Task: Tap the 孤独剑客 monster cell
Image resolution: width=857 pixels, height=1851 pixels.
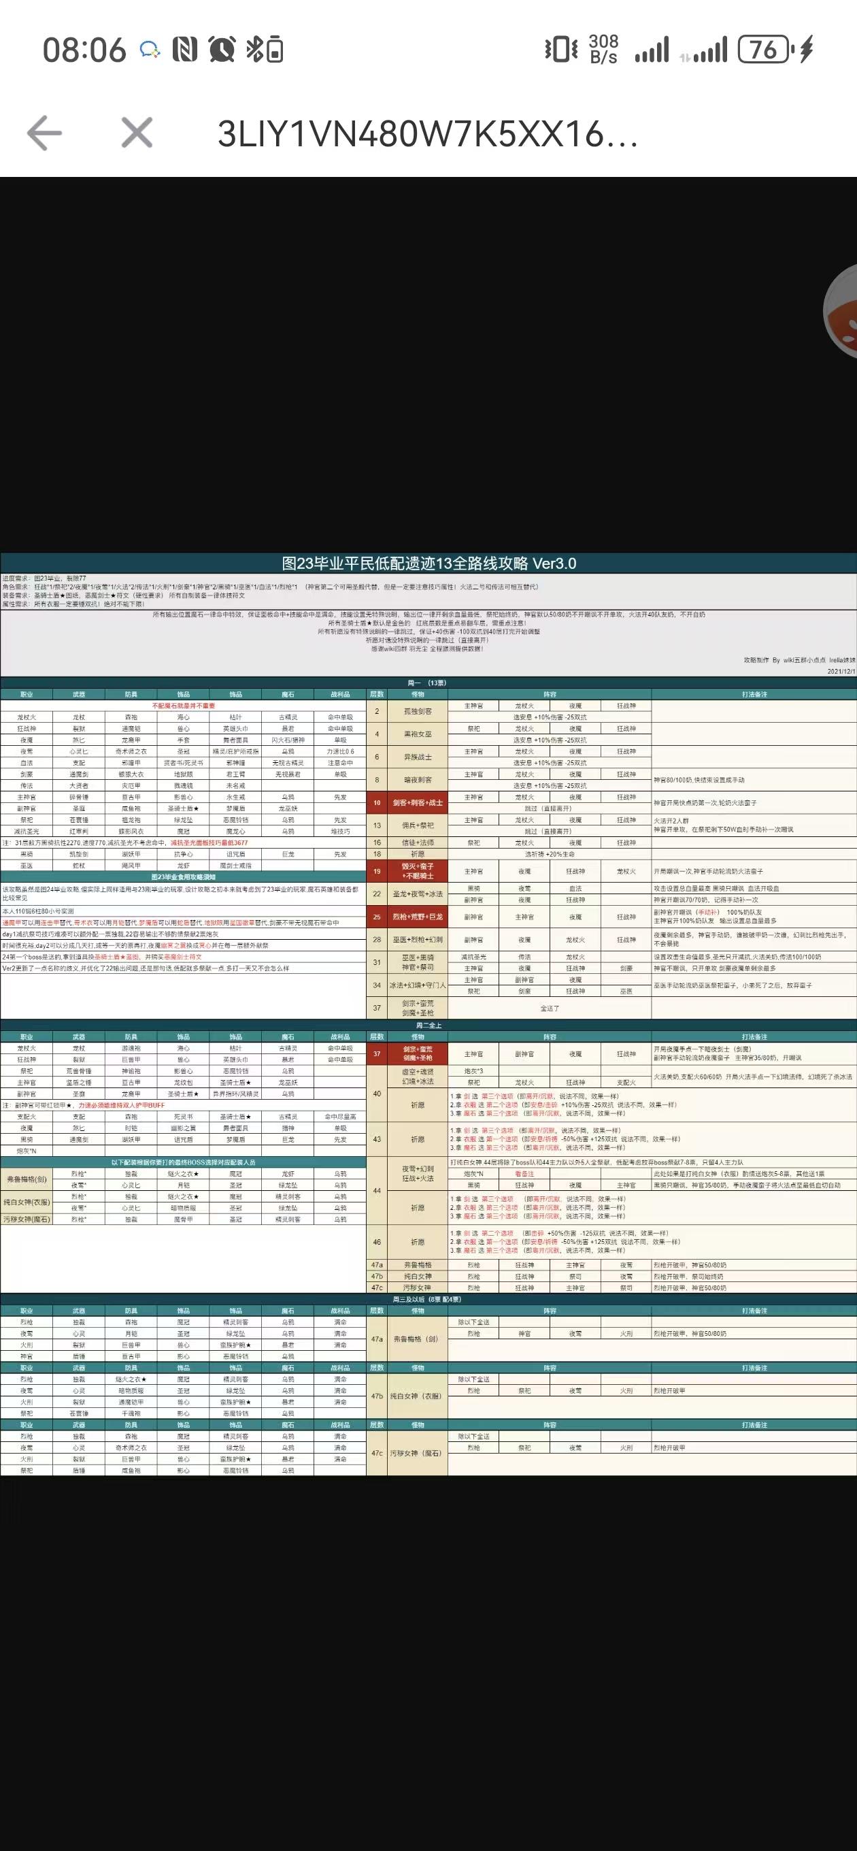Action: pos(418,711)
